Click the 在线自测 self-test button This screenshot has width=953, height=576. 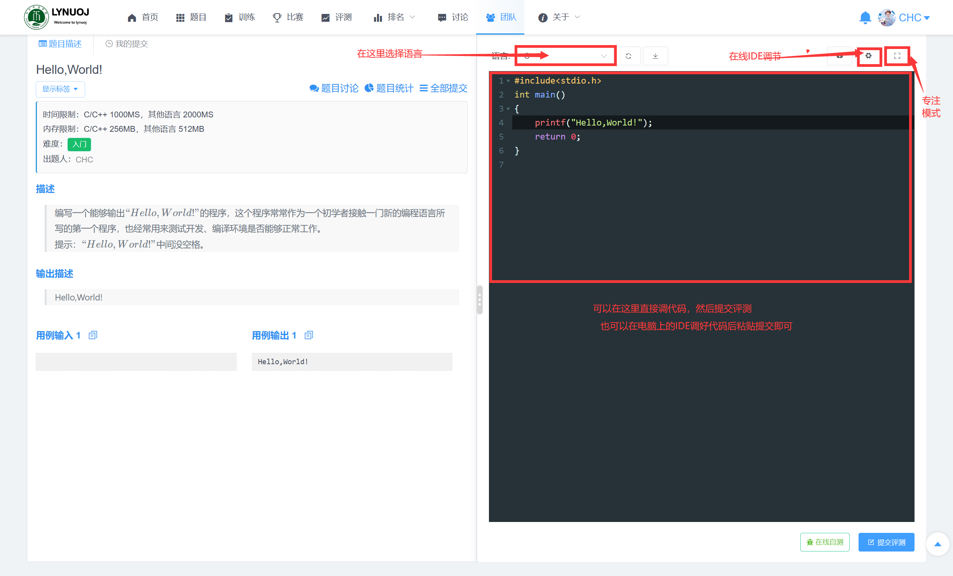825,542
